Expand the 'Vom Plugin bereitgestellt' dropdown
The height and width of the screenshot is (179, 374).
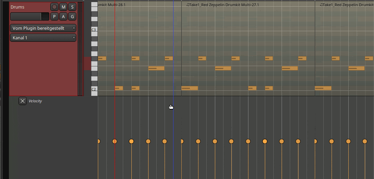tap(43, 28)
